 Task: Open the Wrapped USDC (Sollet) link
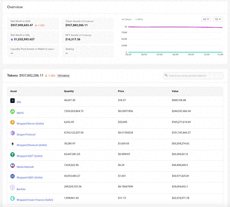(x=30, y=177)
